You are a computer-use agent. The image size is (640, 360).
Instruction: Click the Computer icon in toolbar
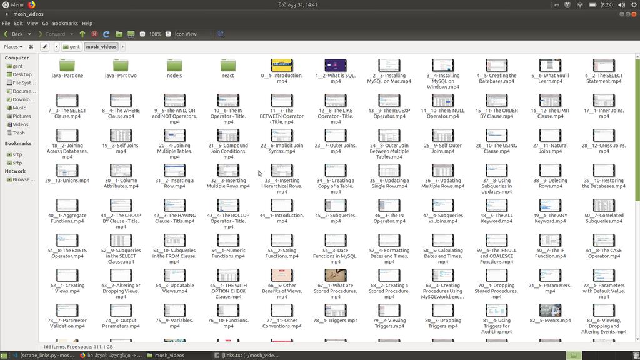coord(131,34)
